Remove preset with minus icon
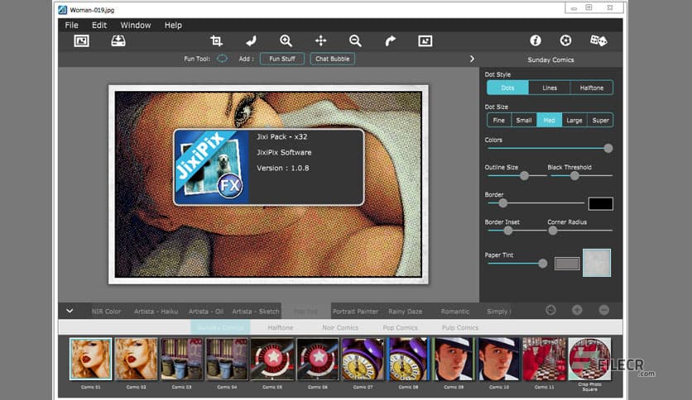 click(x=603, y=310)
